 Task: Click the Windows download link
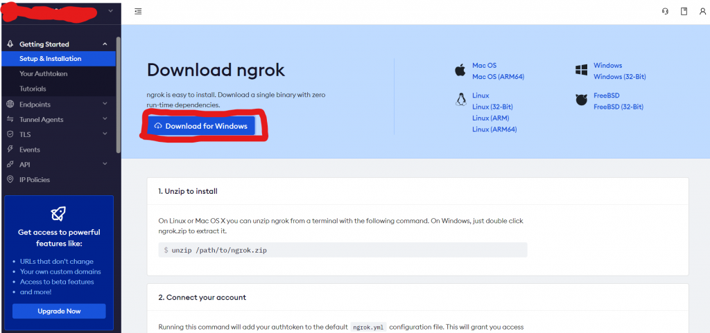[607, 66]
